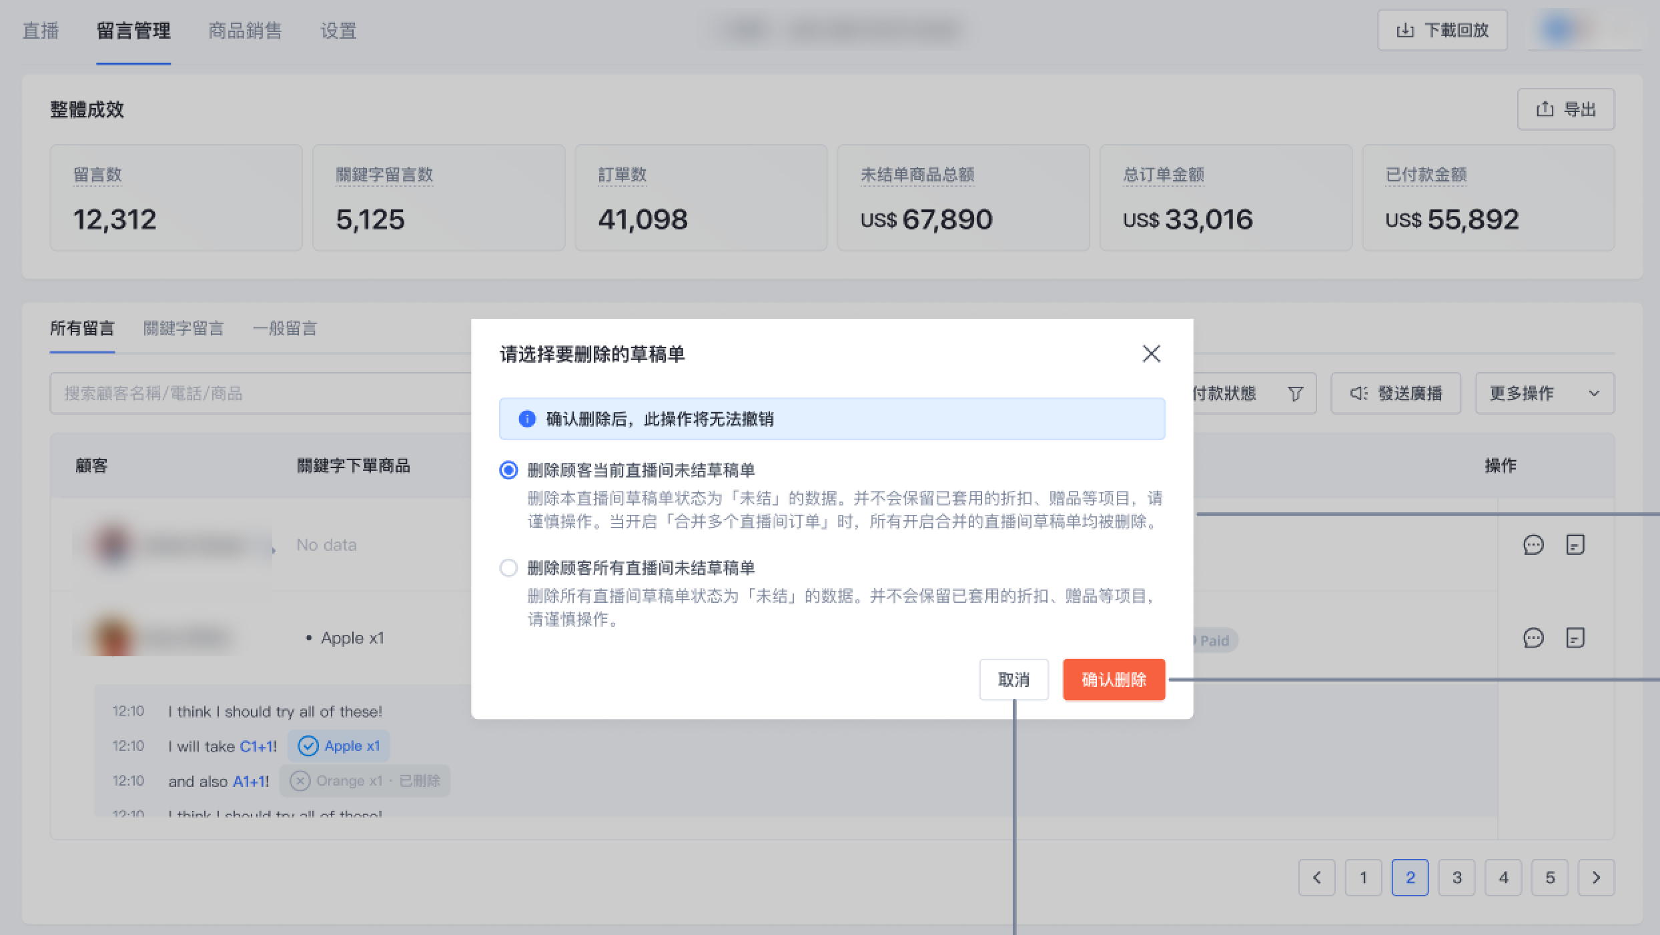This screenshot has height=935, width=1660.
Task: Switch to 所有留言 sub-tab
Action: pos(82,328)
